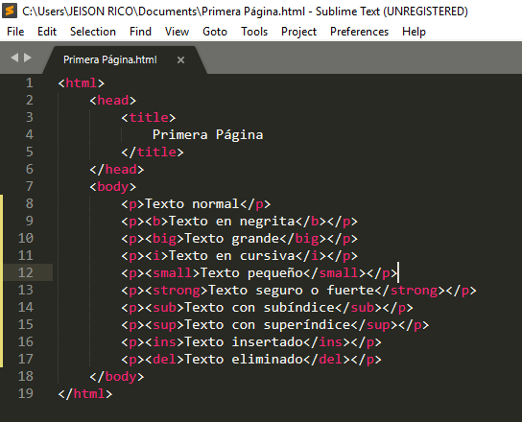Click 'Texto seguro o fuerte' on line 13
Viewport: 522px width, 422px height.
click(x=292, y=291)
